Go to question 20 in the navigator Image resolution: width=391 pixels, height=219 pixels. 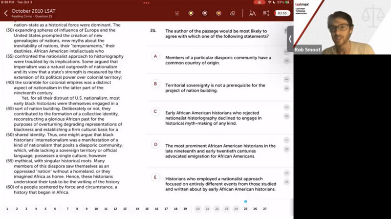coord(197,209)
